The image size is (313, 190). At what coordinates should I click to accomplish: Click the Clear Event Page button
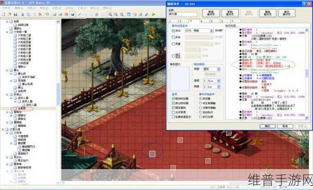(x=286, y=13)
